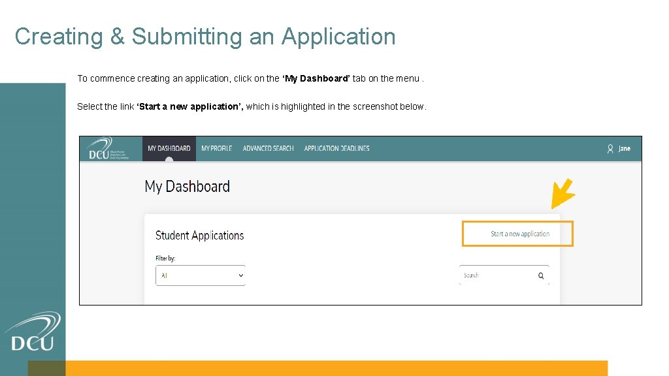Click the user profile icon beside Jane
This screenshot has height=376, width=669.
(x=610, y=148)
